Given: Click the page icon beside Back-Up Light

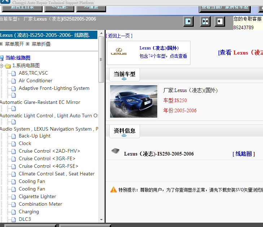Looking at the screenshot, I should click(x=14, y=136).
